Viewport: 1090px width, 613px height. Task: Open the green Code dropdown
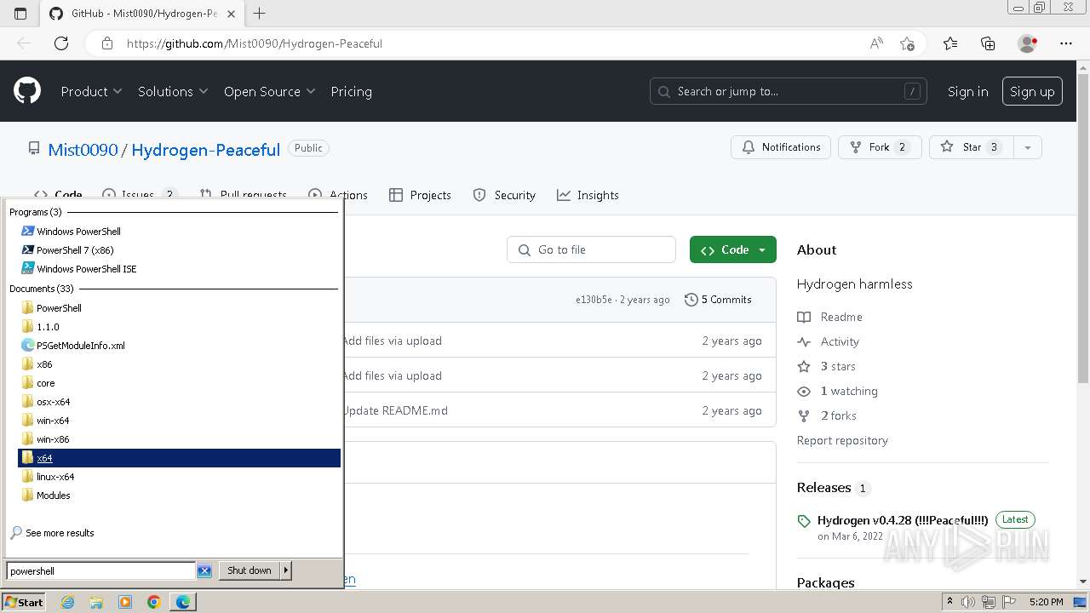(733, 249)
